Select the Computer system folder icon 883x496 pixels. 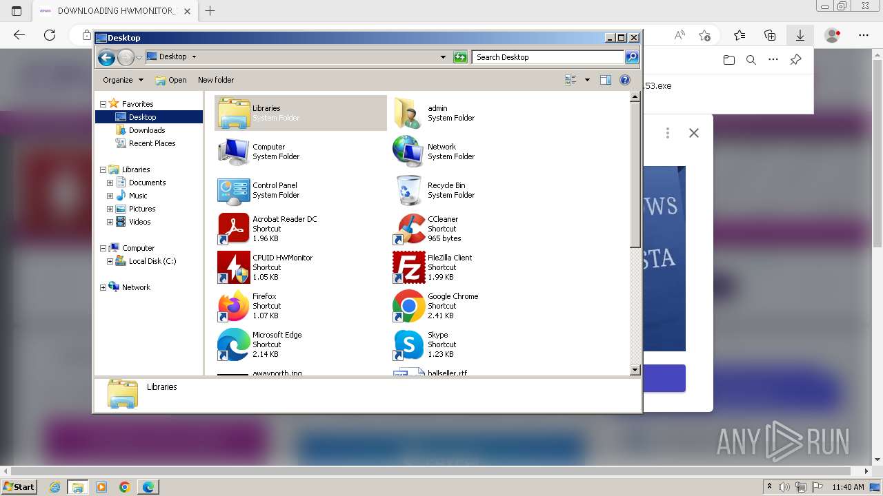pos(233,152)
